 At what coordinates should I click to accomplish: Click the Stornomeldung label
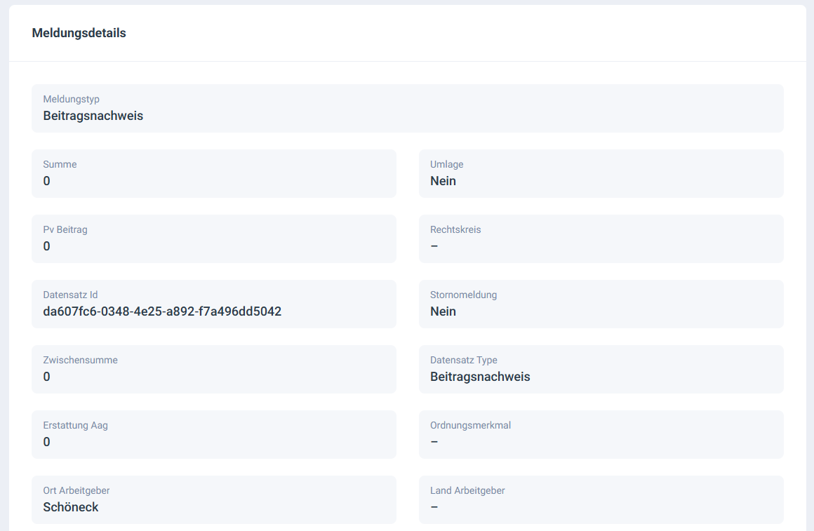point(463,295)
